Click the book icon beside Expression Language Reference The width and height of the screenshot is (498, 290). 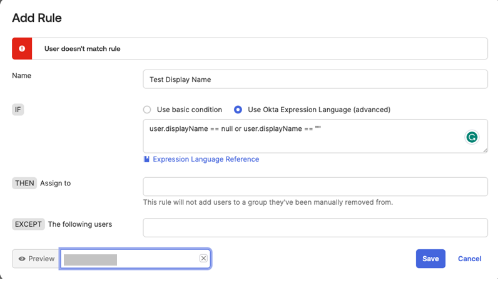click(x=146, y=159)
